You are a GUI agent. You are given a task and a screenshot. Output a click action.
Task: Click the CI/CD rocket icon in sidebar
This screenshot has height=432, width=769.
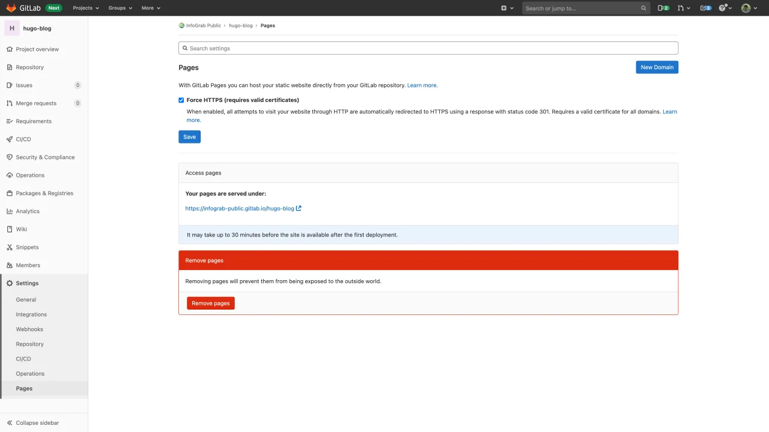(x=10, y=139)
